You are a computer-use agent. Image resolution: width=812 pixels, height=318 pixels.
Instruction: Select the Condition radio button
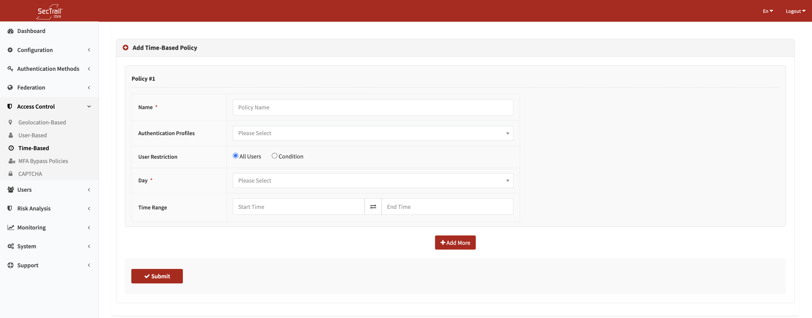tap(274, 156)
